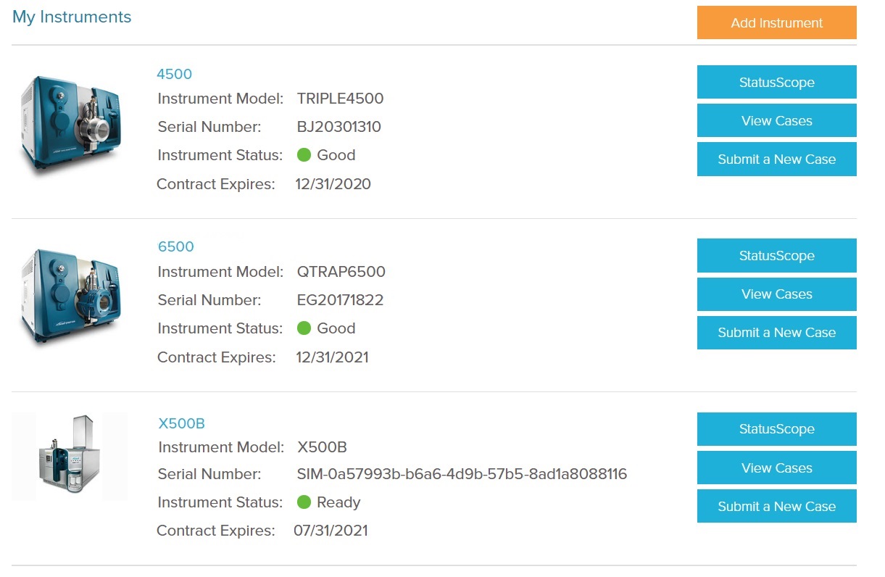Open the 6500 instrument name link

[x=176, y=246]
